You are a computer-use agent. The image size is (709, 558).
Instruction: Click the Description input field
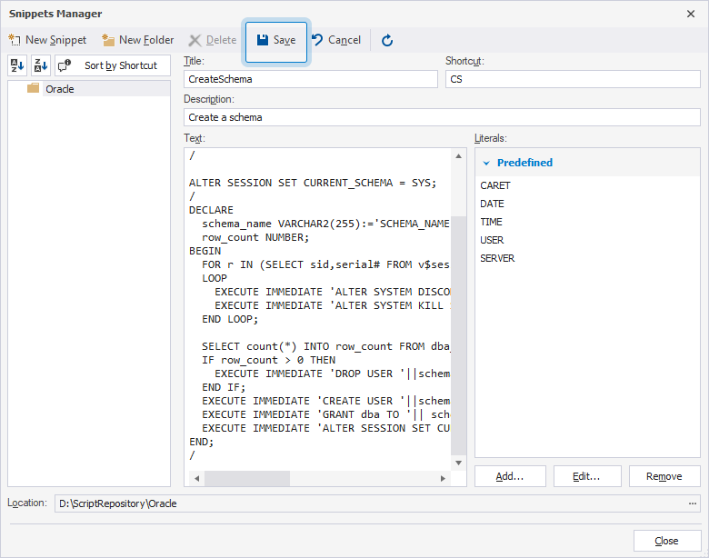tap(442, 117)
